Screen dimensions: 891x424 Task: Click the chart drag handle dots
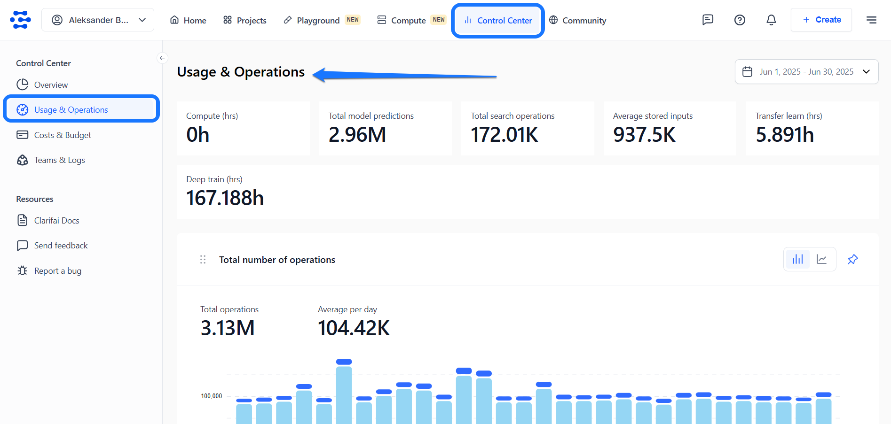pos(203,260)
